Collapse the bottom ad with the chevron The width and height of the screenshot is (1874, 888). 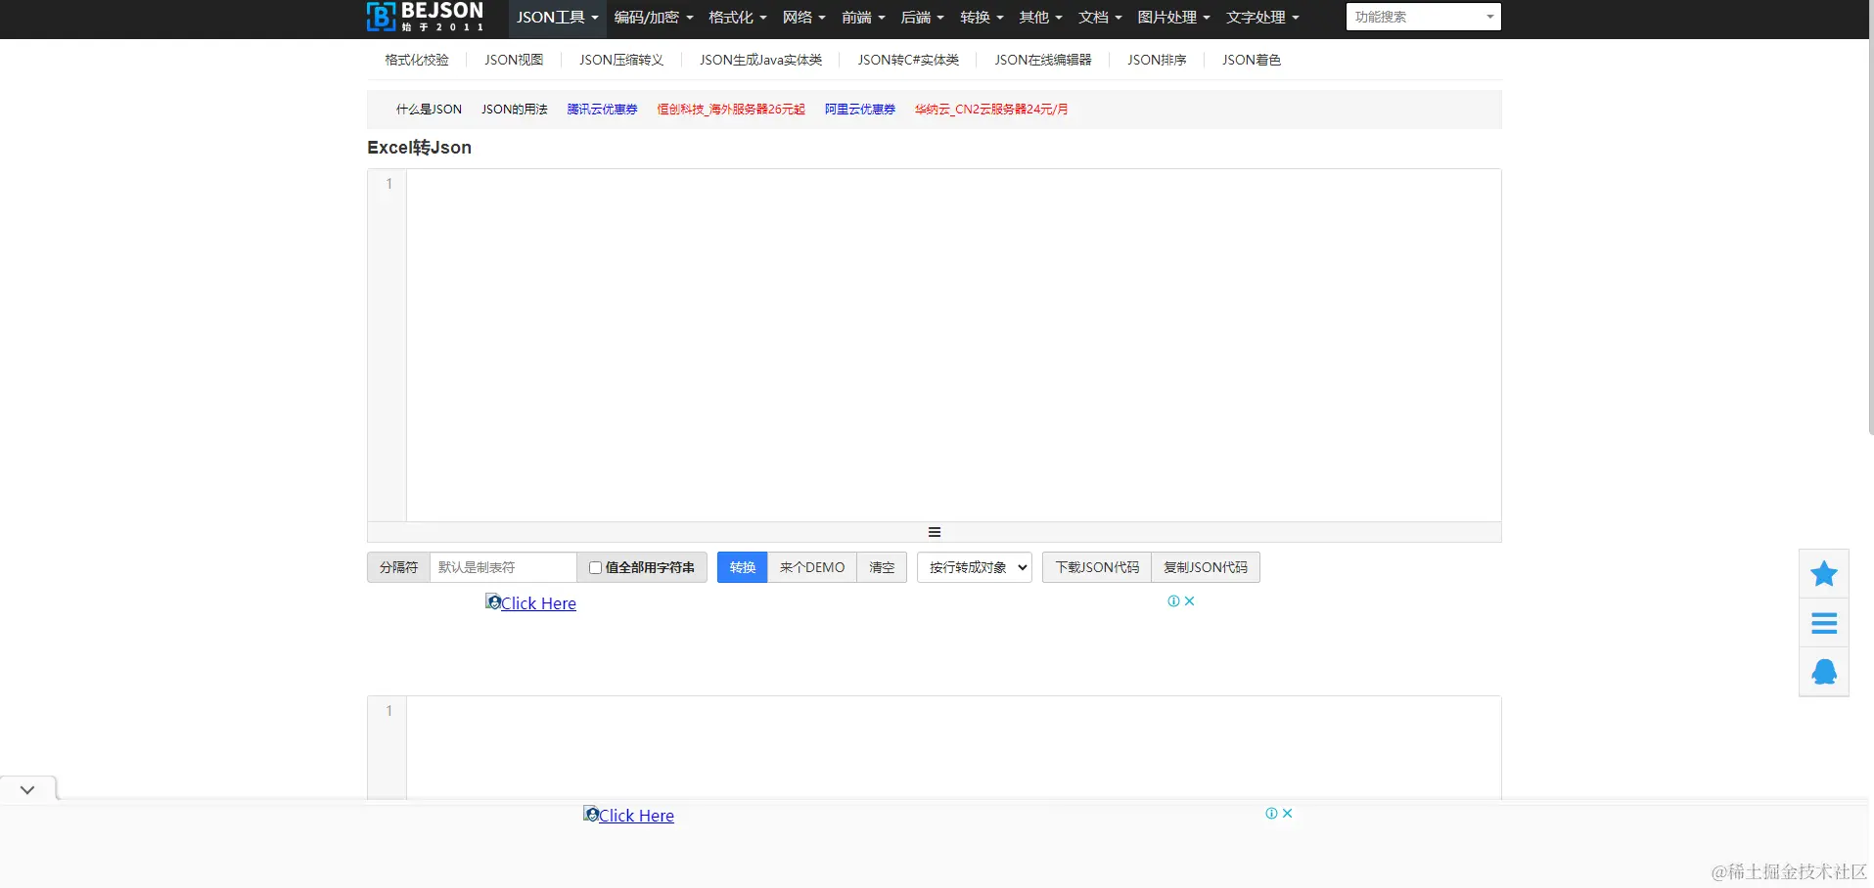tap(27, 789)
